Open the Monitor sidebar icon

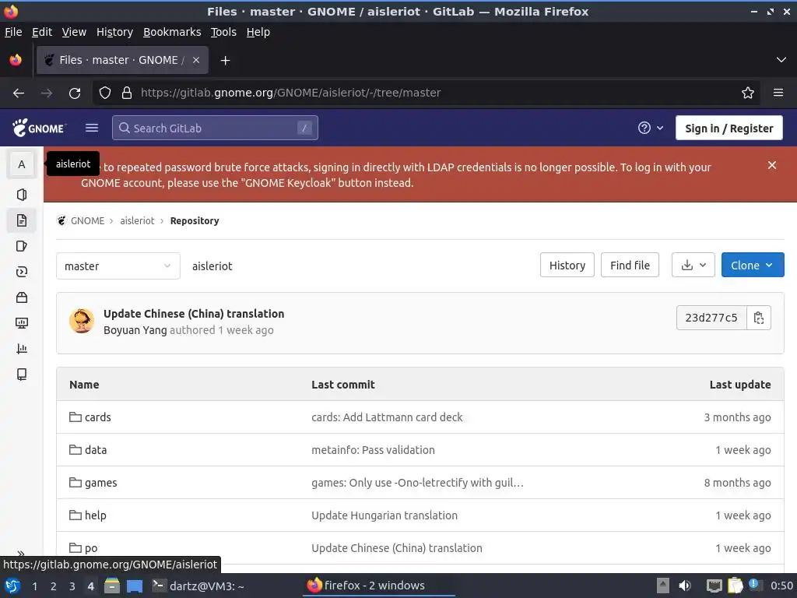pos(21,323)
